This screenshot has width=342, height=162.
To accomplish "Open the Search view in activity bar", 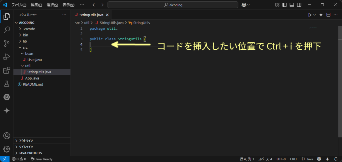I will [7, 30].
